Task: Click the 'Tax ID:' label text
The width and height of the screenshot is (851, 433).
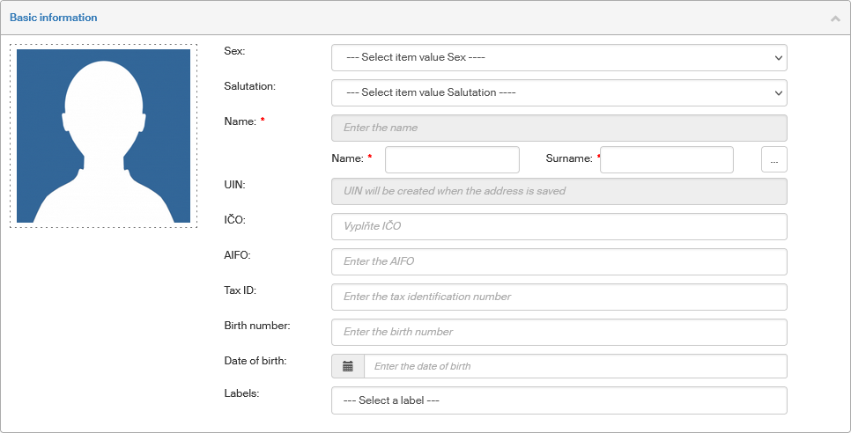Action: pos(240,290)
